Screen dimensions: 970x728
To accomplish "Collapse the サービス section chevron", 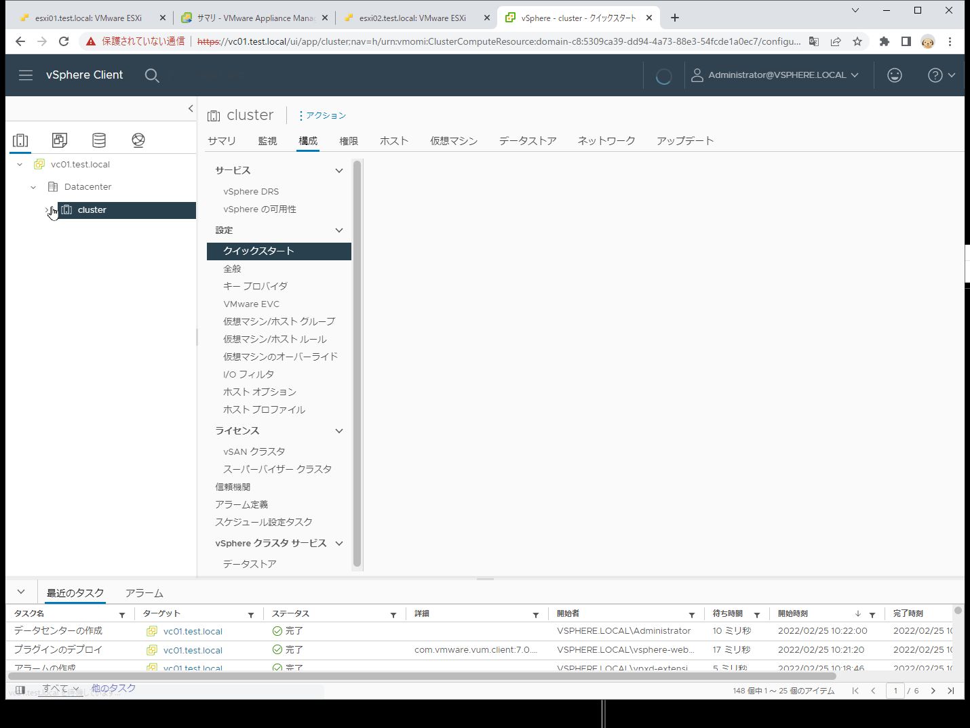I will coord(339,171).
